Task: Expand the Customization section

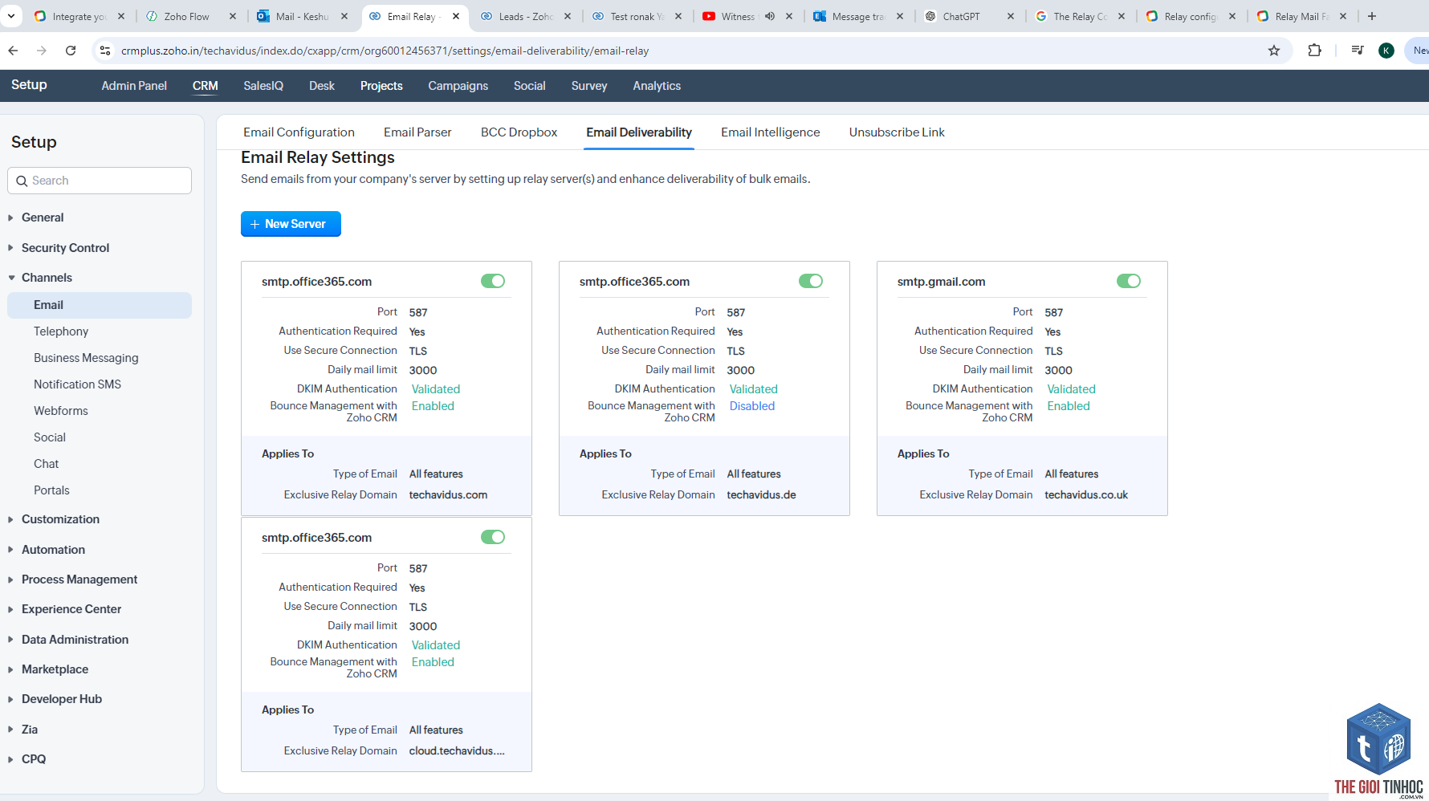Action: 60,519
